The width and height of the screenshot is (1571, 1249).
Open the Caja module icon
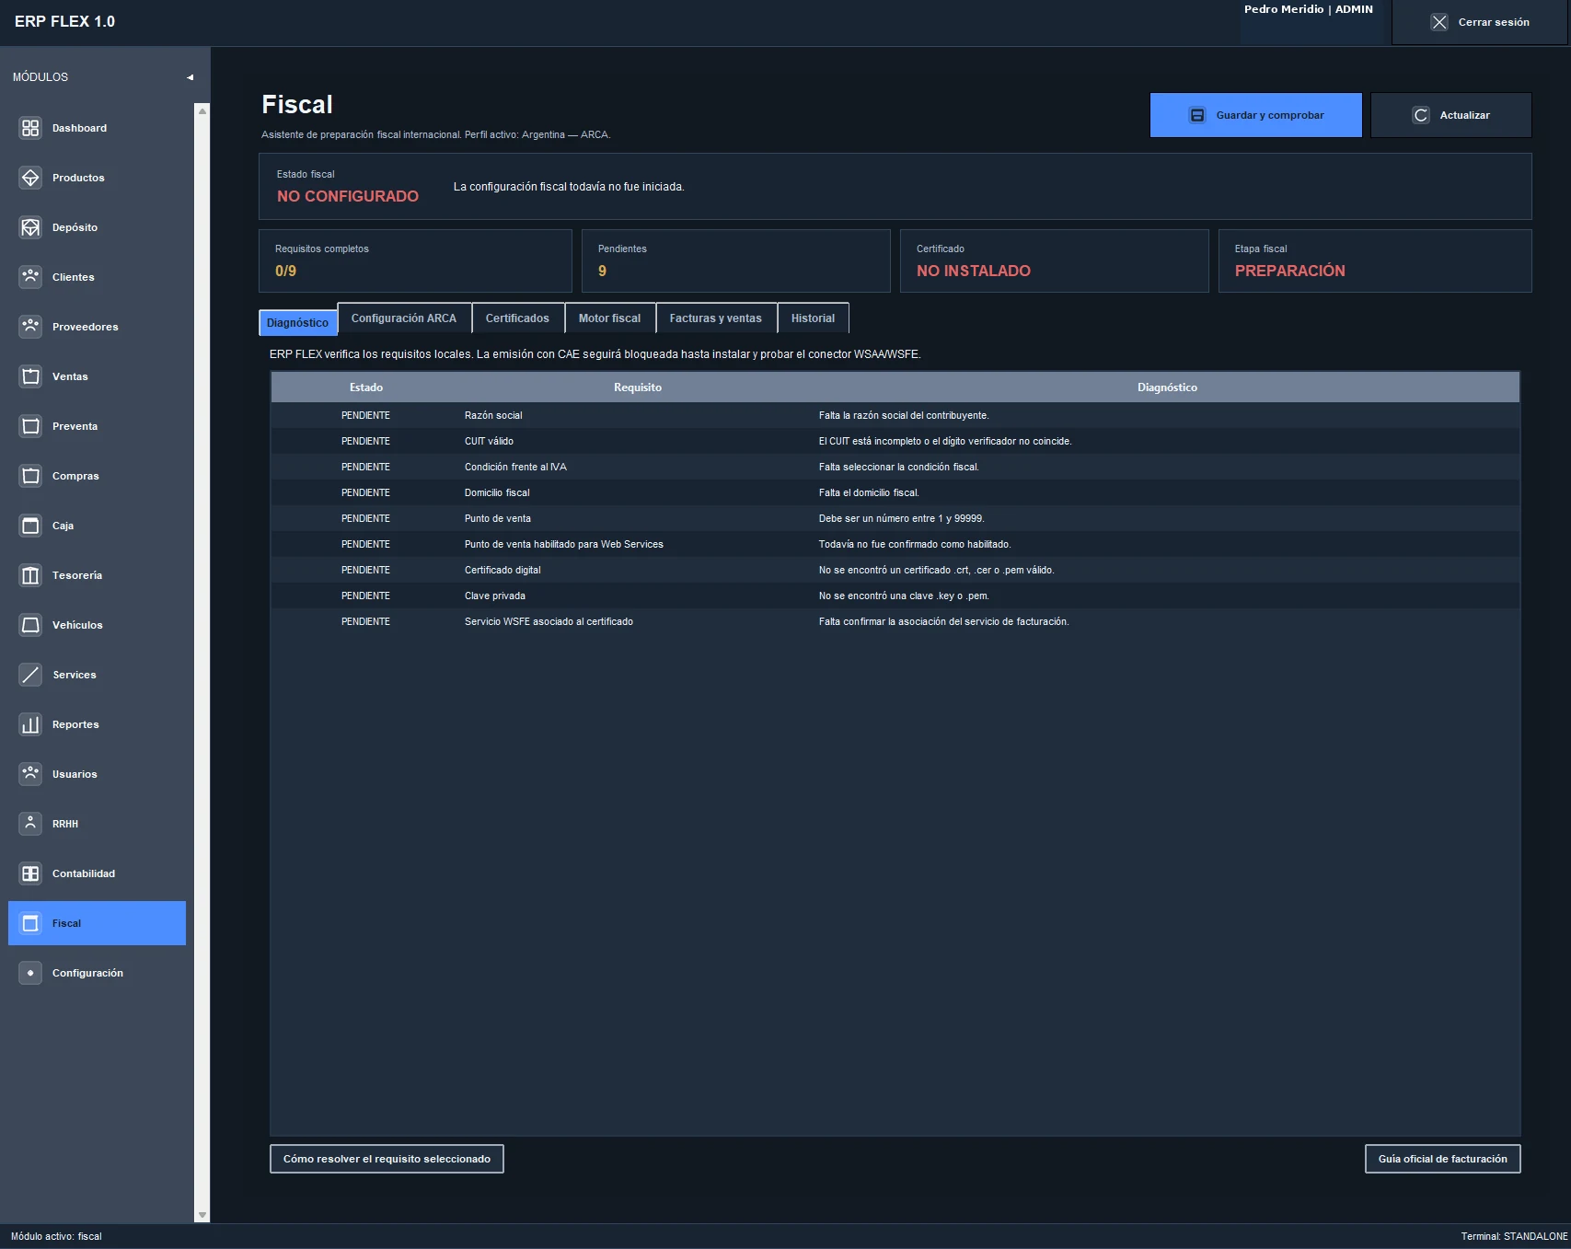click(x=30, y=526)
